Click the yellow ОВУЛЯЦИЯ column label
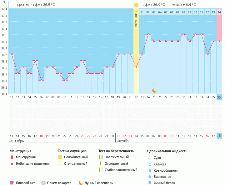 click(x=136, y=19)
